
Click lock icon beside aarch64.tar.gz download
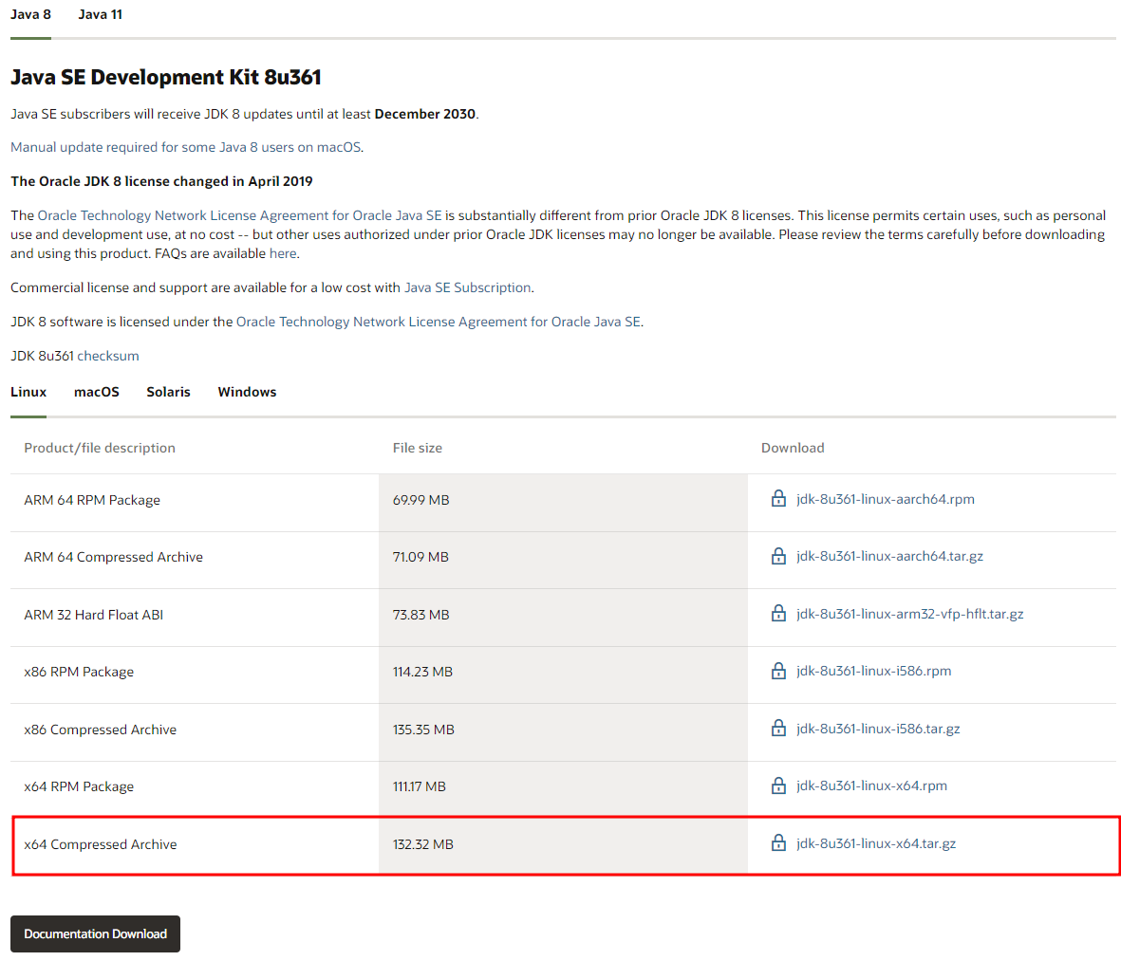[x=778, y=556]
